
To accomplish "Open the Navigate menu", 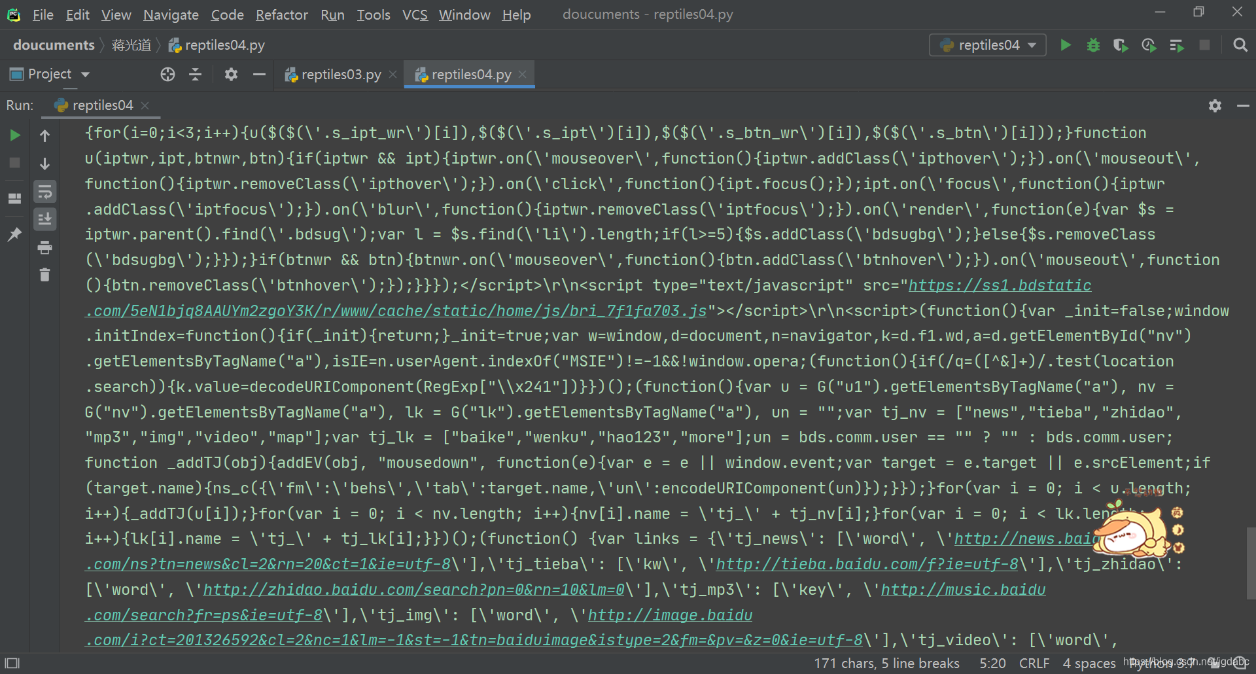I will pos(171,14).
